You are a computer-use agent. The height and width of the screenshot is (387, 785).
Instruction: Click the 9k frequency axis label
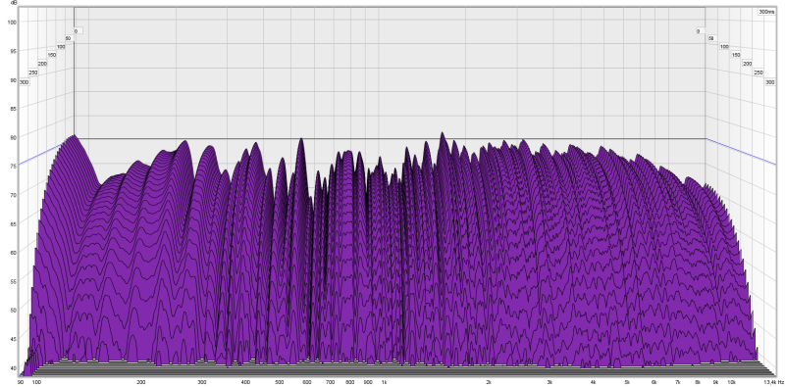[x=716, y=382]
